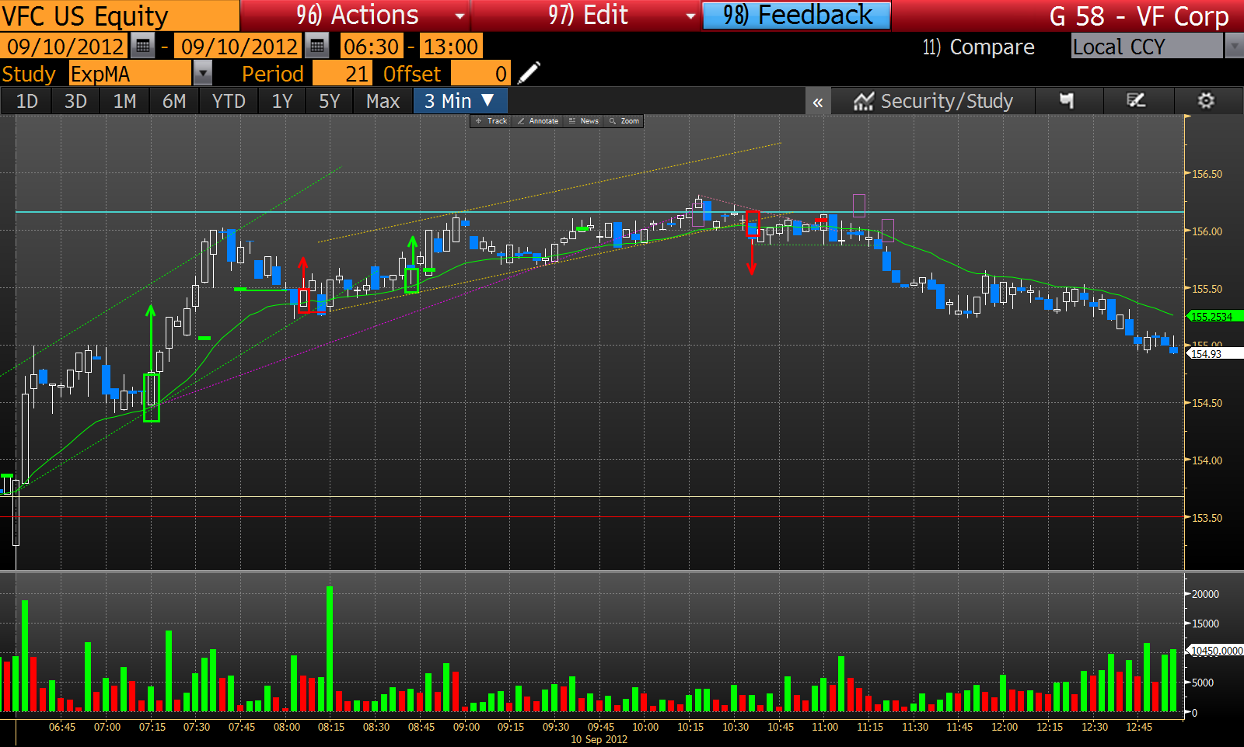Select the Max range tab

tap(383, 101)
